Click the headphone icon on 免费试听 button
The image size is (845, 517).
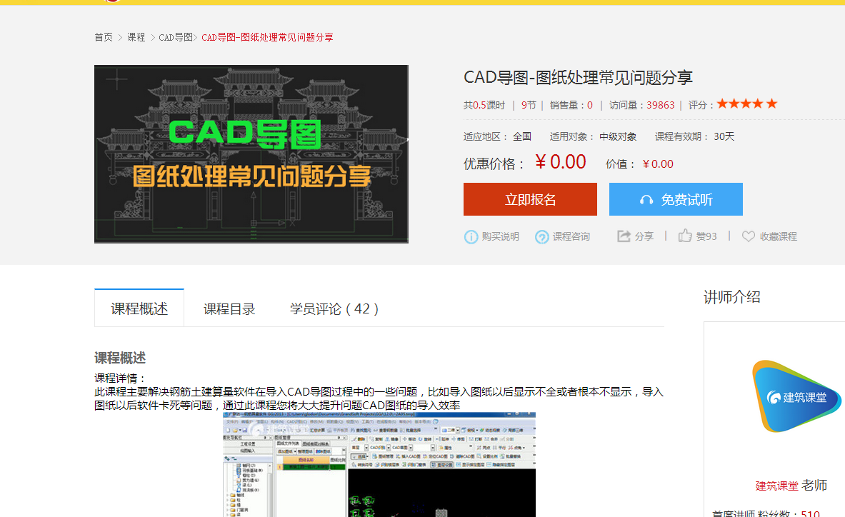click(647, 199)
